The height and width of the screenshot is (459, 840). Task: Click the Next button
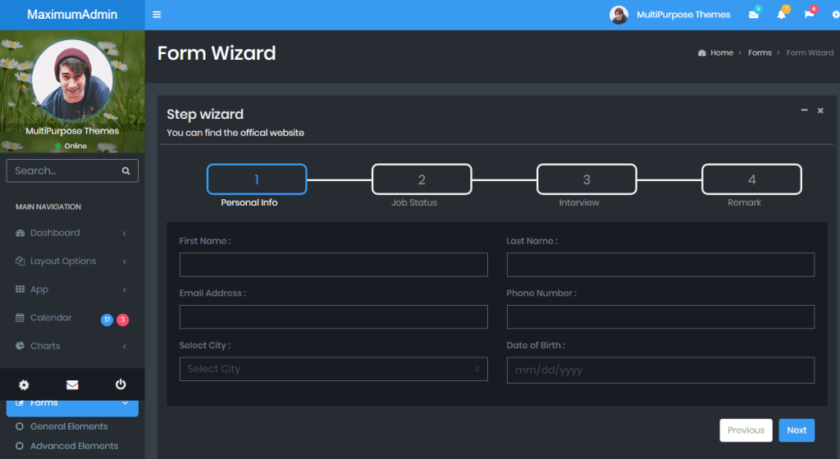coord(797,430)
